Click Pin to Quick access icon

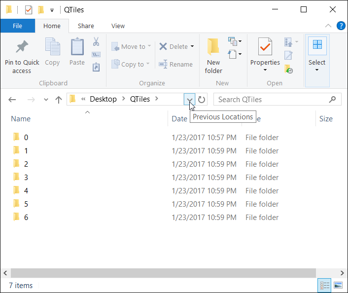click(x=22, y=47)
